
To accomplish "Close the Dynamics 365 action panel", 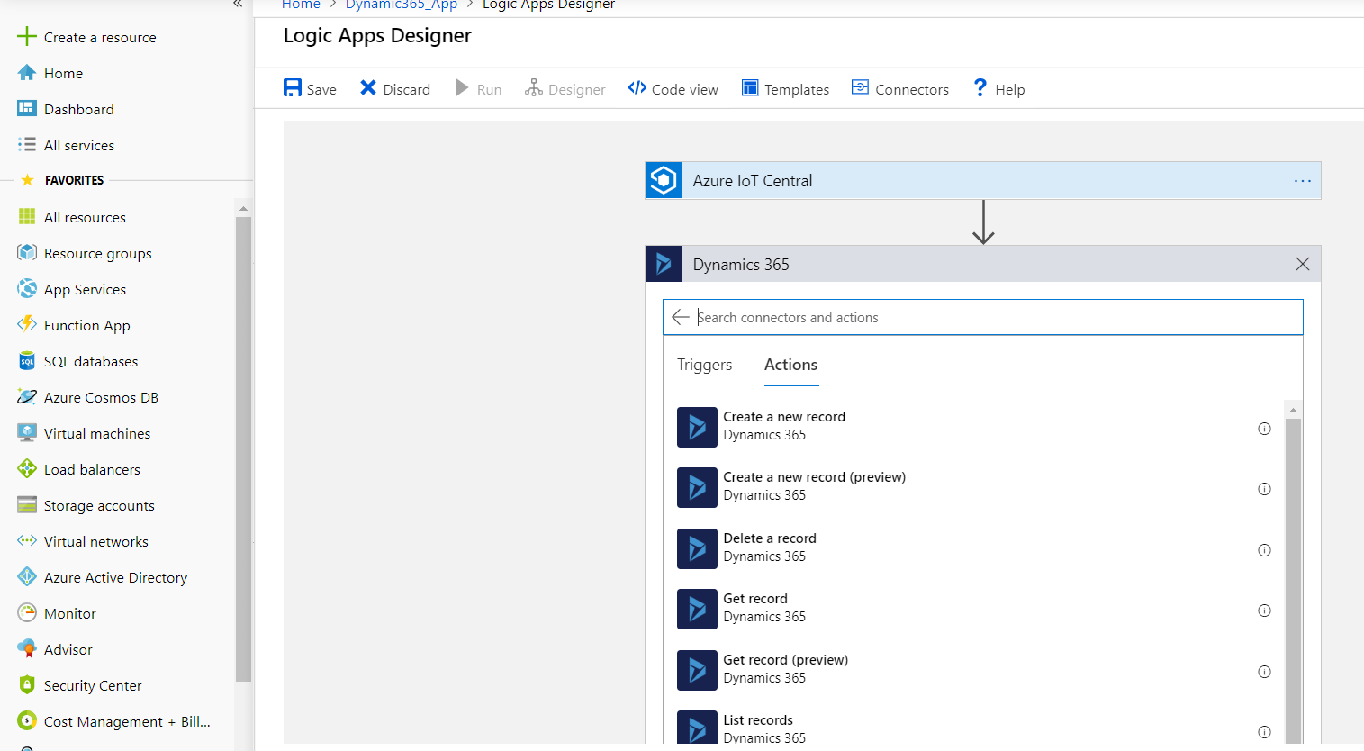I will (x=1302, y=264).
